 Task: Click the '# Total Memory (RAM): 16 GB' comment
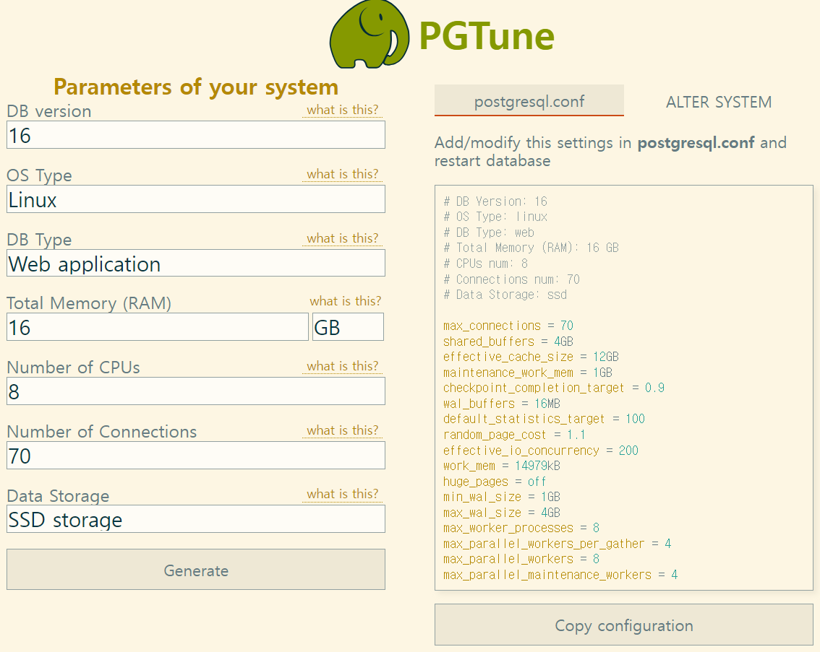(531, 248)
